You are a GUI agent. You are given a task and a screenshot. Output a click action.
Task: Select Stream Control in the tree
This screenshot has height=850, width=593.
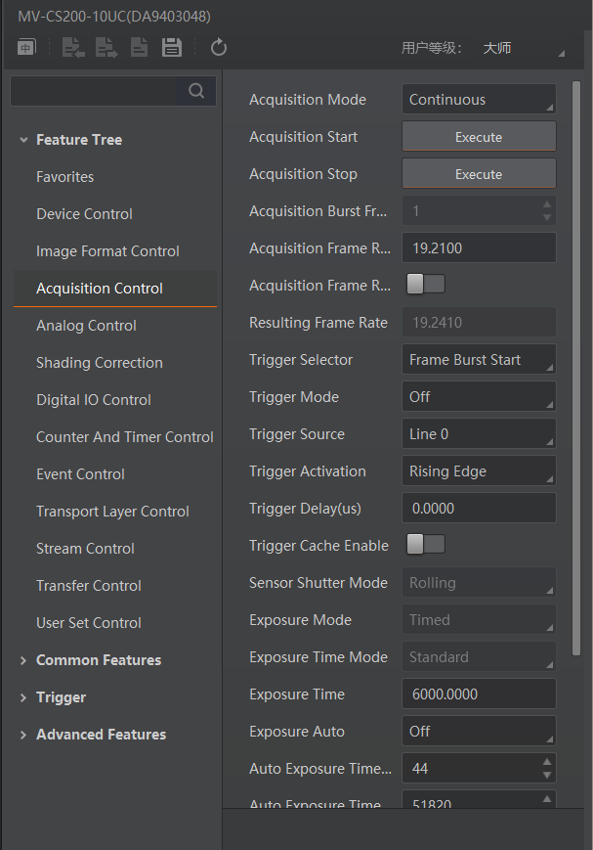pyautogui.click(x=86, y=549)
